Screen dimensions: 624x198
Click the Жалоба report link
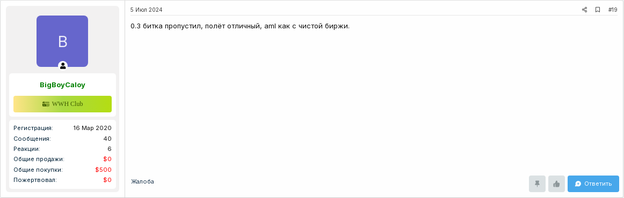point(142,181)
